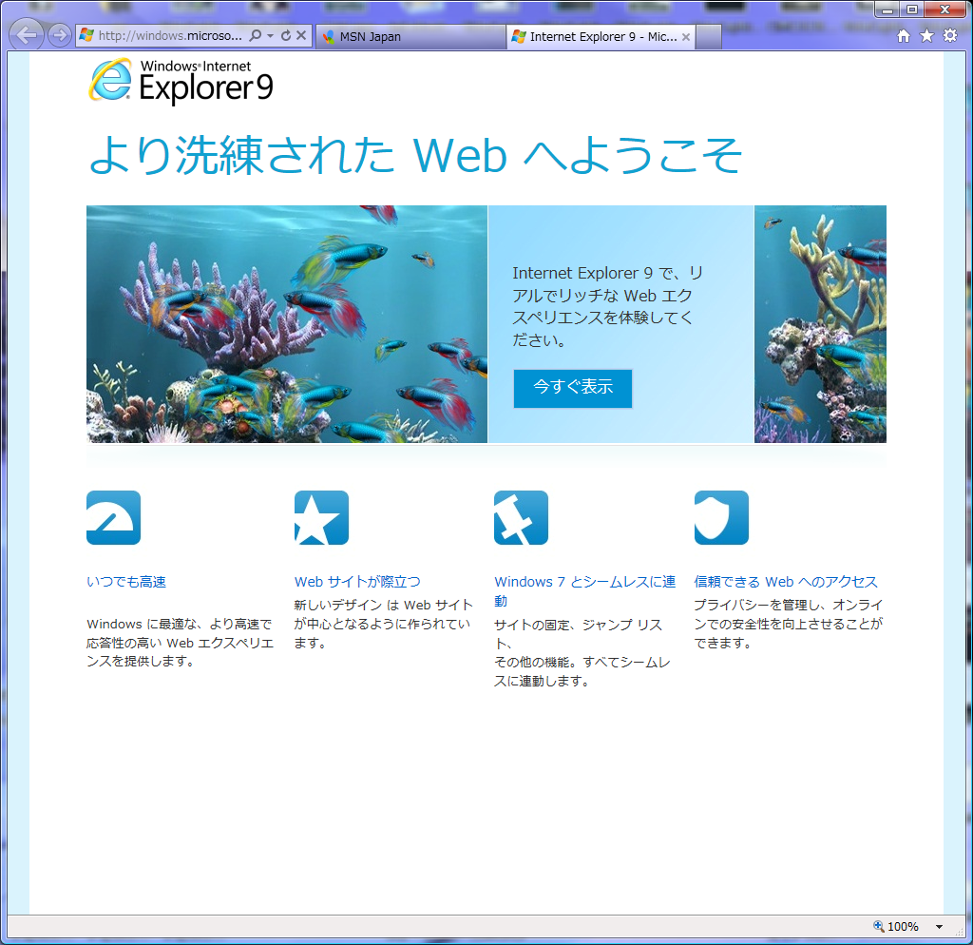
Task: Open the Tools gear menu
Action: pyautogui.click(x=950, y=35)
